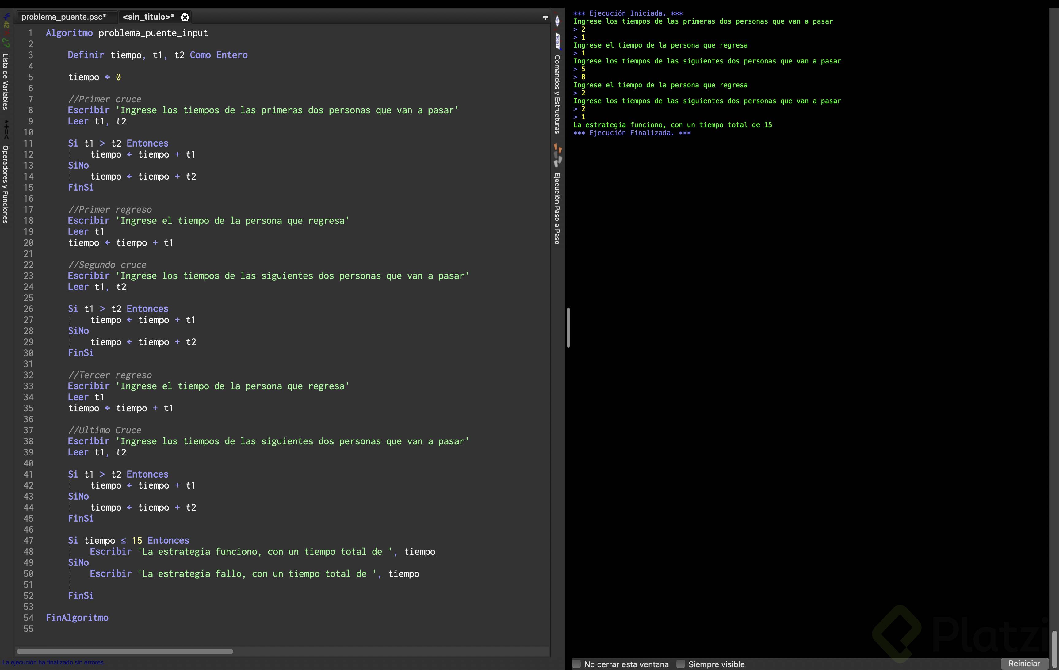Click the splitter handle between editor and console
Screen dimensions: 1059x670
coord(568,328)
